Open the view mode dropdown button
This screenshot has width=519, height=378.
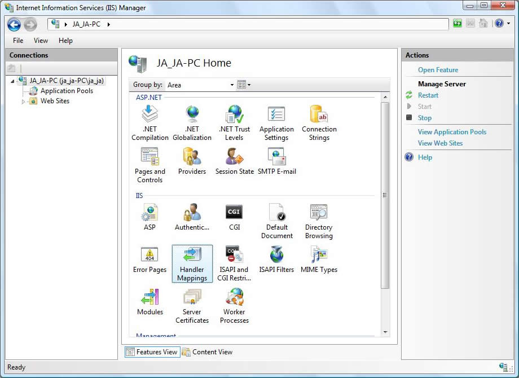click(244, 85)
